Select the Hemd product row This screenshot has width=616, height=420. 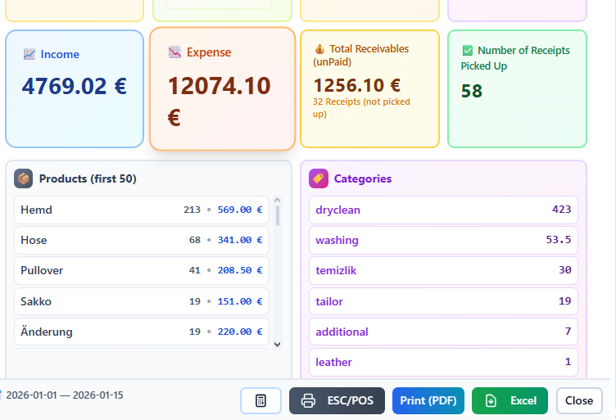point(142,210)
